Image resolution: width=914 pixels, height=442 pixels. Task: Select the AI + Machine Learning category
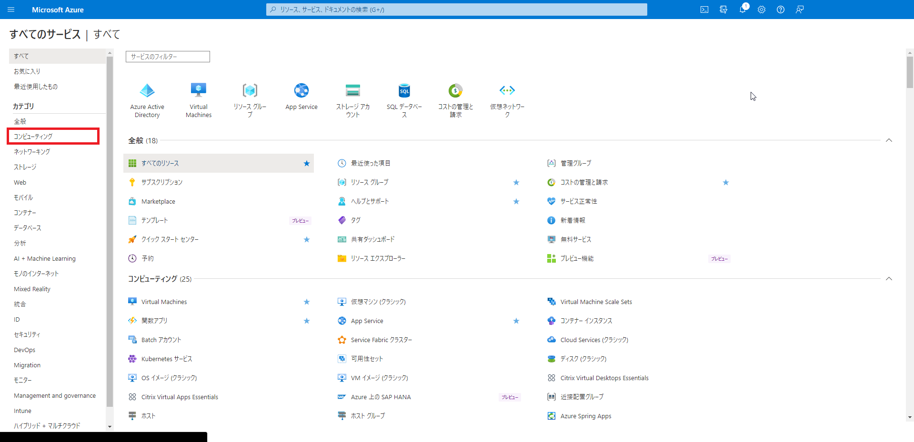[x=57, y=258]
